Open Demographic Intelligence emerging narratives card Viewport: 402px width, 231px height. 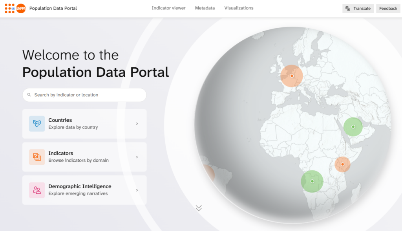(84, 190)
